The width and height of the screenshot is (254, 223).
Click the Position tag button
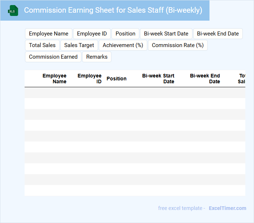point(125,34)
